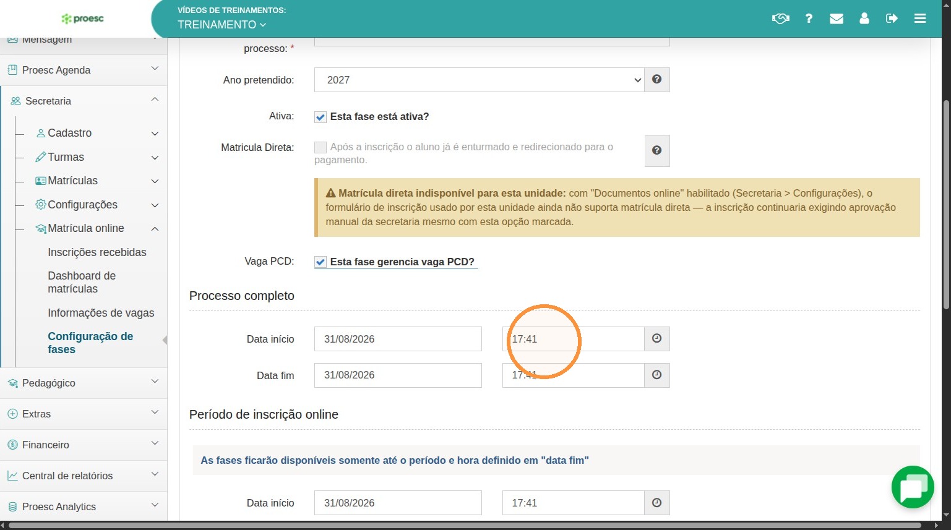
Task: Open the green chat bubble widget
Action: point(913,487)
